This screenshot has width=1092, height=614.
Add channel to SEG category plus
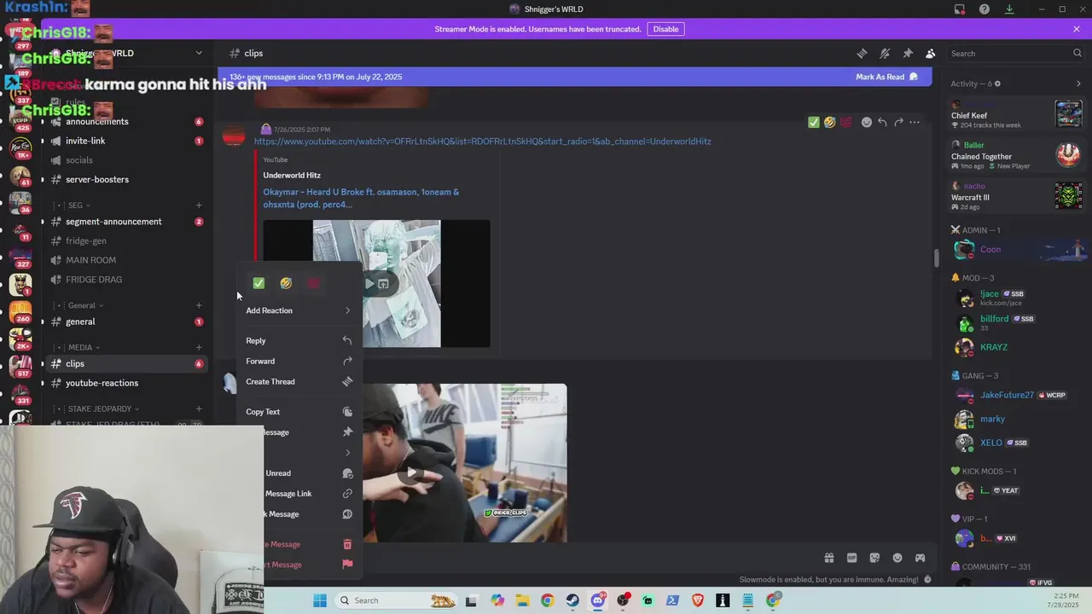(199, 206)
